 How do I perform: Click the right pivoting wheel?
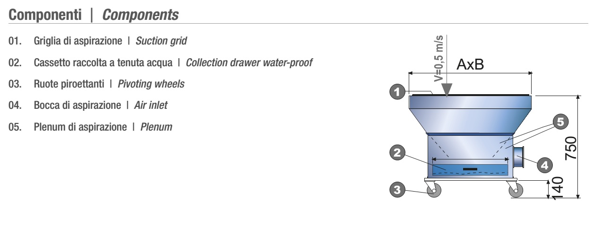point(515,190)
